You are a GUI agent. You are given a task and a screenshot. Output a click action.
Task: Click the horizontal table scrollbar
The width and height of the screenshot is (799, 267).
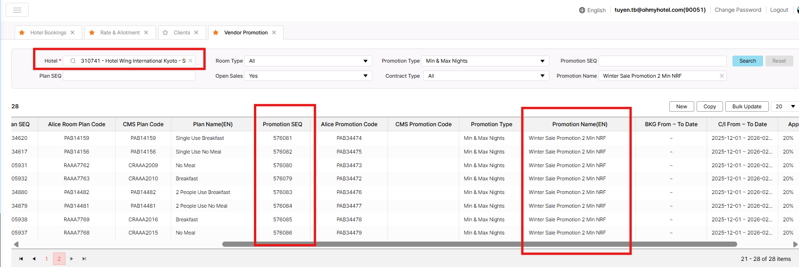tap(479, 244)
